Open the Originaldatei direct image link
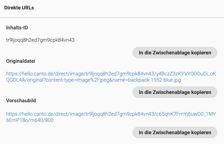Image resolution: width=224 pixels, height=144 pixels. [111, 77]
